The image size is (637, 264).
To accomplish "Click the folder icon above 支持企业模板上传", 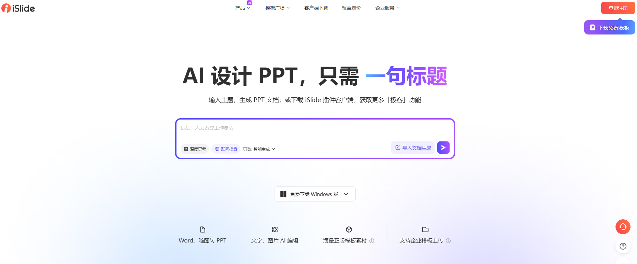I will (425, 230).
